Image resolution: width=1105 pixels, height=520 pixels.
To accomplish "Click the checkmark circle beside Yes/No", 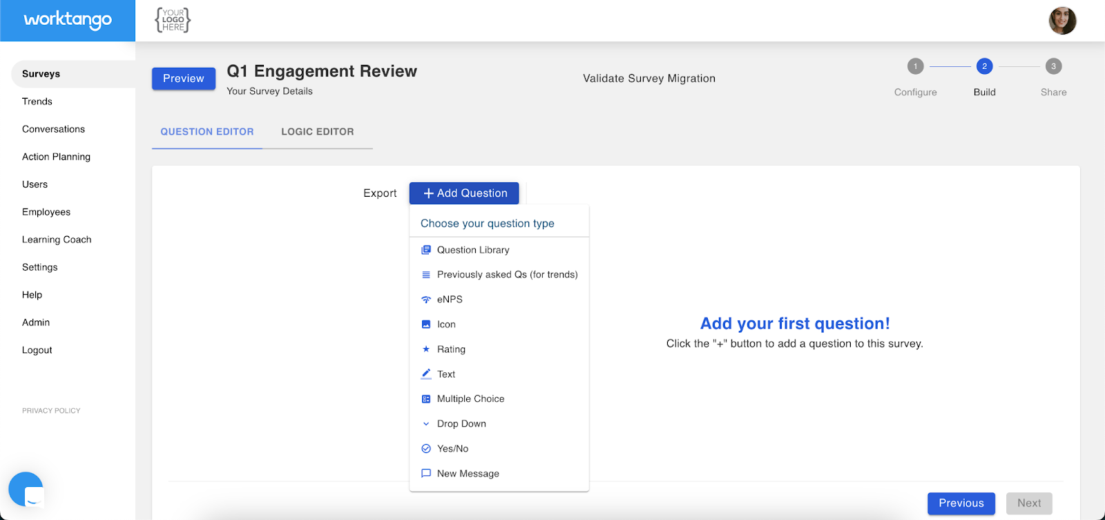I will click(426, 449).
